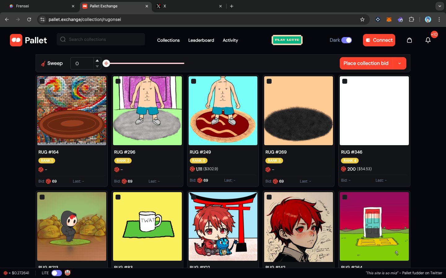
Task: Select the RUG #346 checkbox
Action: (345, 81)
